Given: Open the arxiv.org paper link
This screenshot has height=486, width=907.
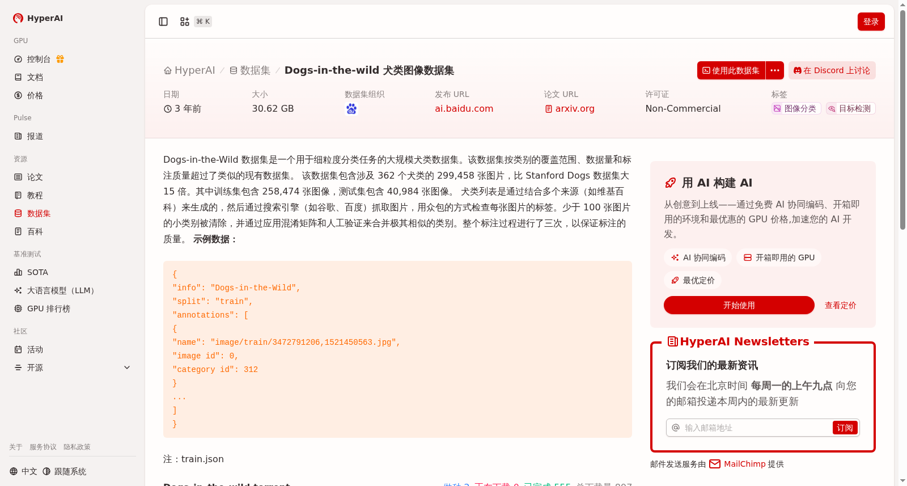Looking at the screenshot, I should point(569,109).
